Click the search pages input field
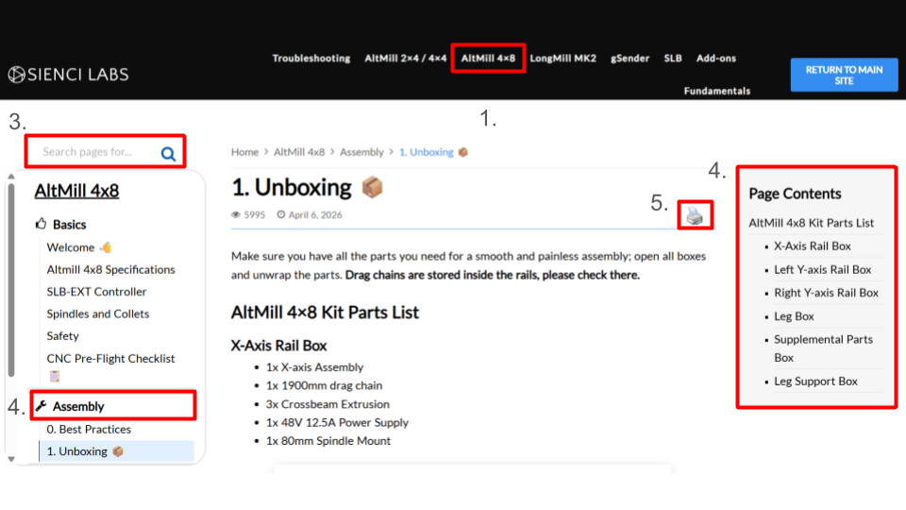This screenshot has width=906, height=510. click(94, 152)
